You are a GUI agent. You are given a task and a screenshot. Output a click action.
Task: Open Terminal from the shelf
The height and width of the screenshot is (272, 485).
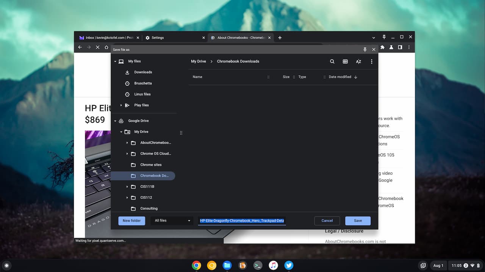(x=258, y=265)
